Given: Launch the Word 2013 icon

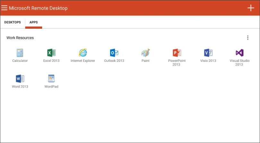Looking at the screenshot, I should [x=20, y=79].
